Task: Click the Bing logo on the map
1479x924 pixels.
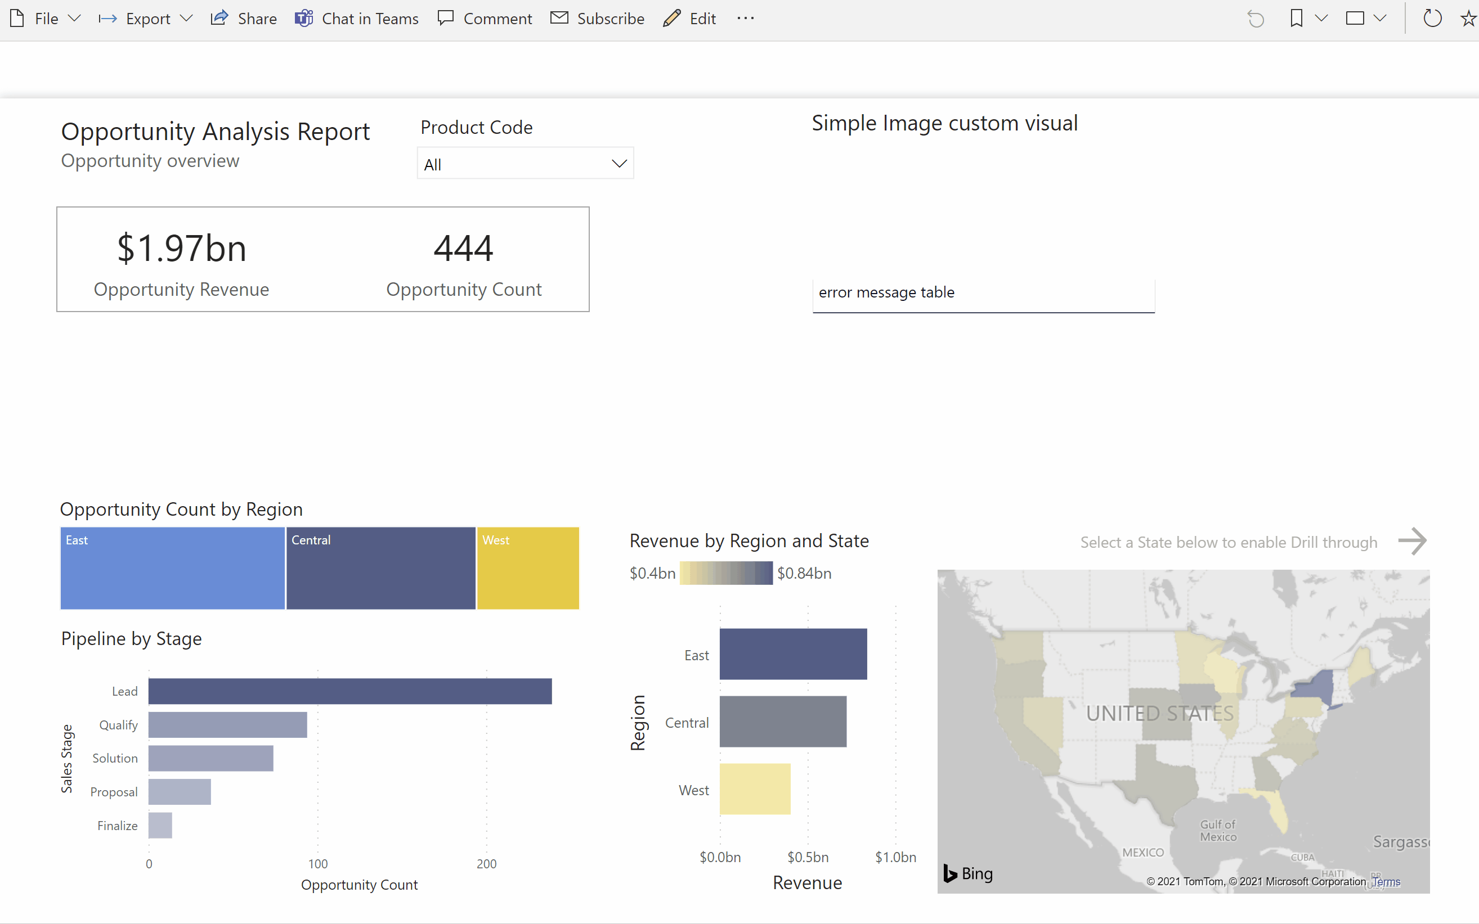Action: click(969, 873)
